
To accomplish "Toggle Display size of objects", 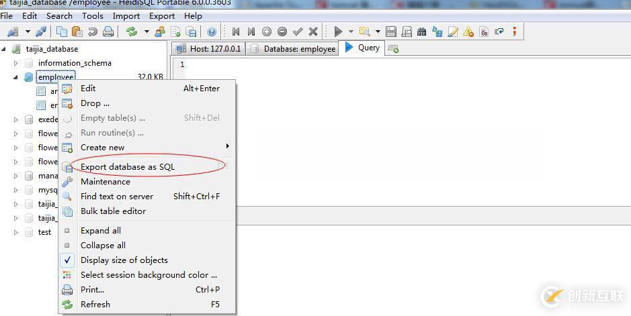I will click(x=147, y=260).
